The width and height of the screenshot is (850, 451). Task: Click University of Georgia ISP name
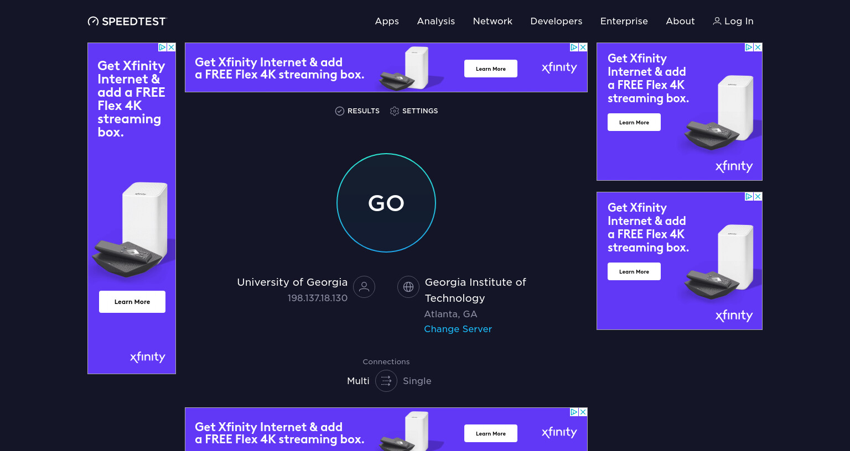(x=292, y=282)
